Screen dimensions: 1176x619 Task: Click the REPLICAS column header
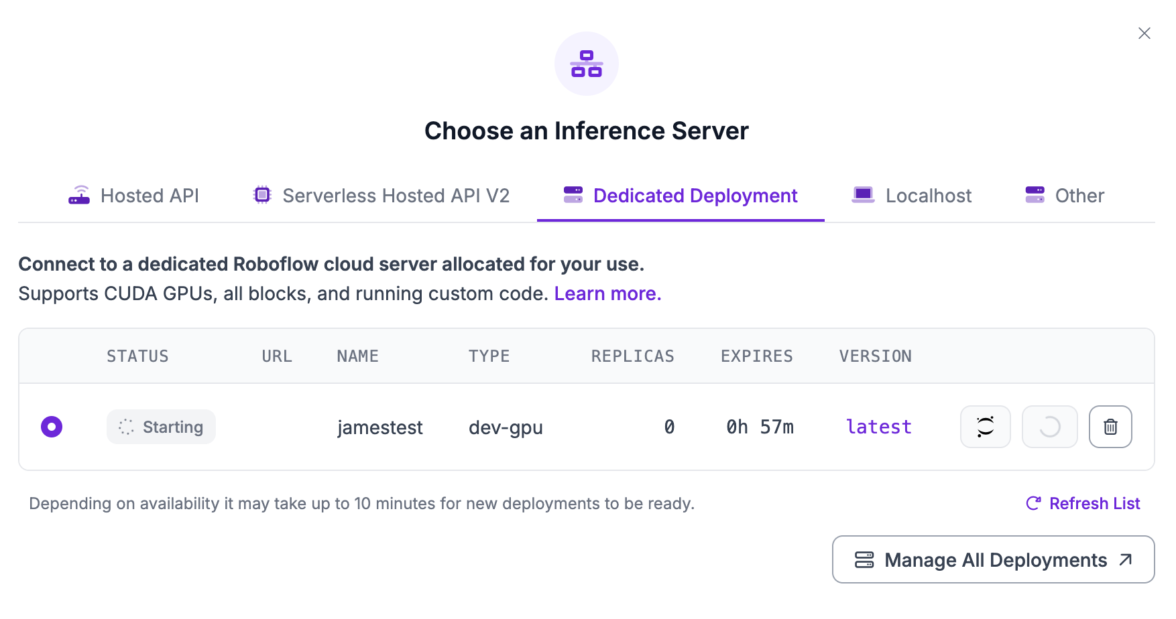[x=632, y=356]
